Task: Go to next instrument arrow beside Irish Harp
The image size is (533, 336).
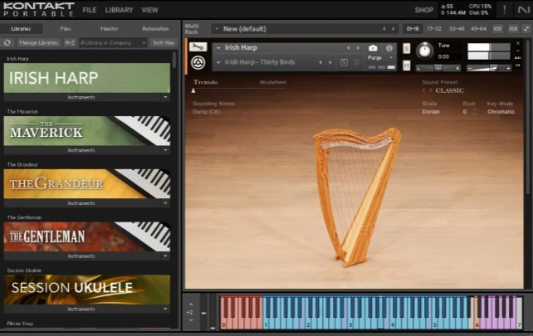Action: 358,48
